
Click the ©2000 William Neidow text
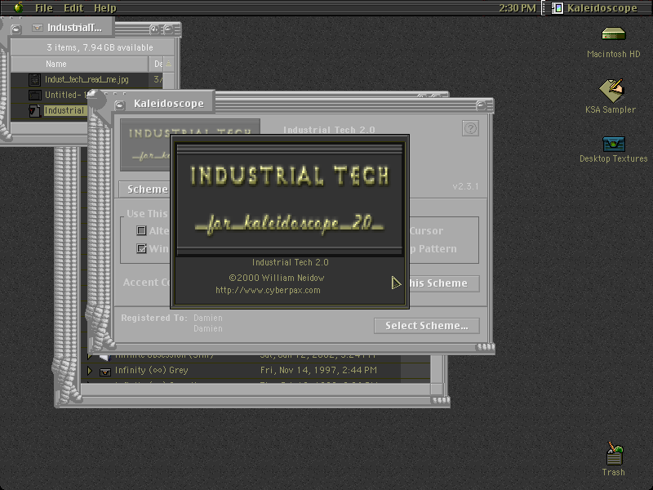(277, 278)
